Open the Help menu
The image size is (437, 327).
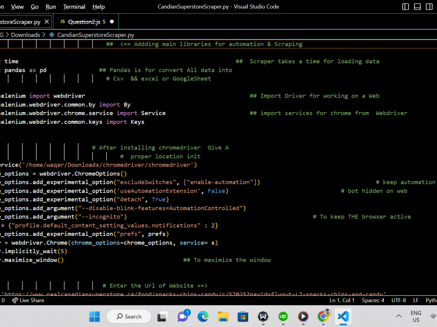click(98, 7)
